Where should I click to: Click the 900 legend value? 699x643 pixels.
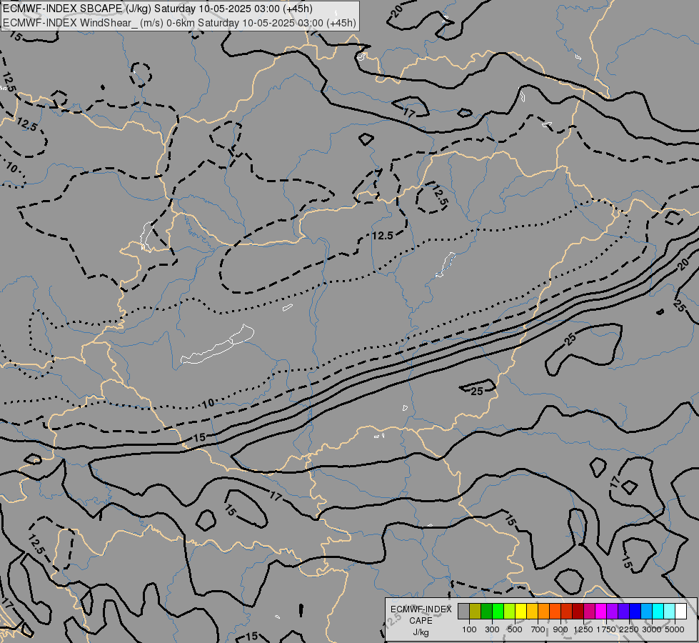pyautogui.click(x=560, y=629)
